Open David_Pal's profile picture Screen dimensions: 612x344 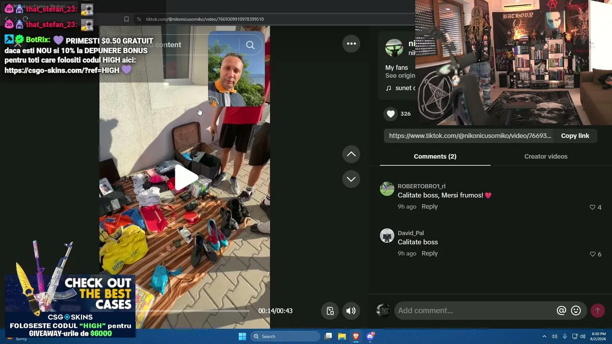pos(387,236)
